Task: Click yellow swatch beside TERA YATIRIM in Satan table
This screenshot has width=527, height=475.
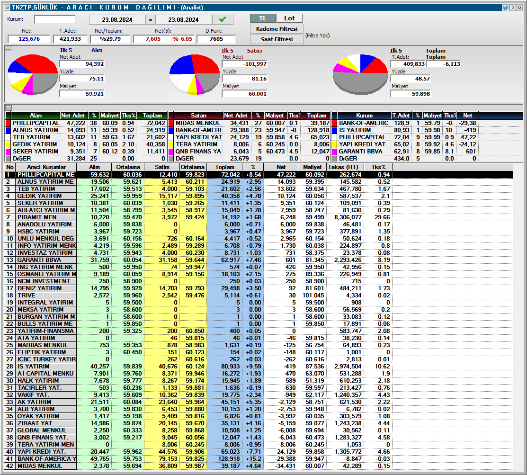Action: click(171, 144)
